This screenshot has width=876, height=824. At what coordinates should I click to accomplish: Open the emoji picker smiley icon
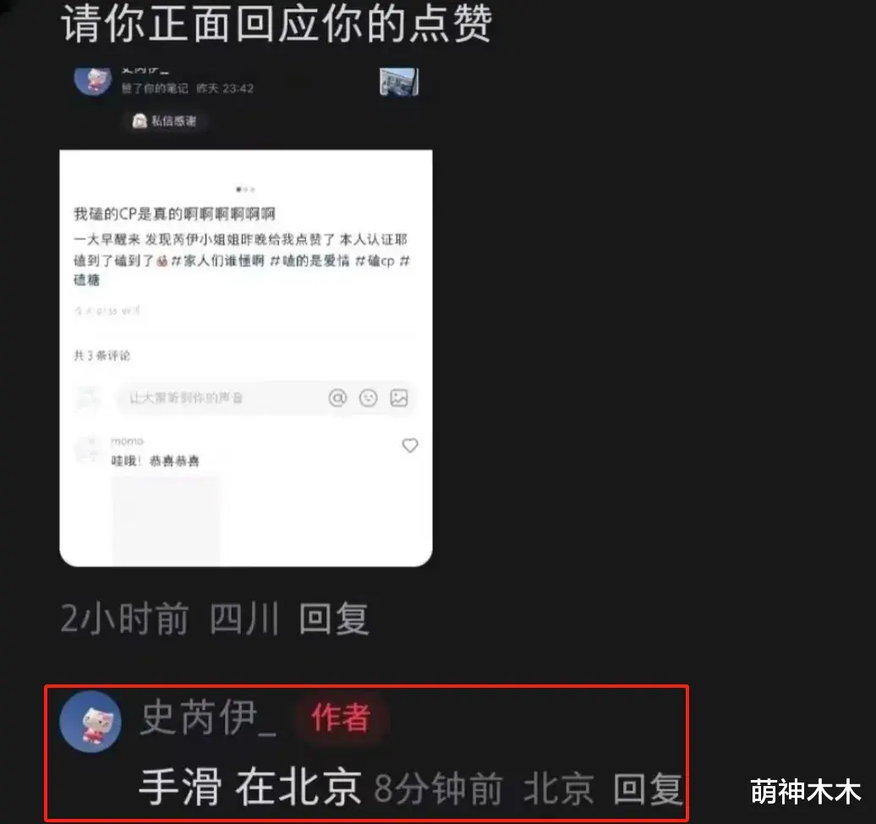(368, 398)
